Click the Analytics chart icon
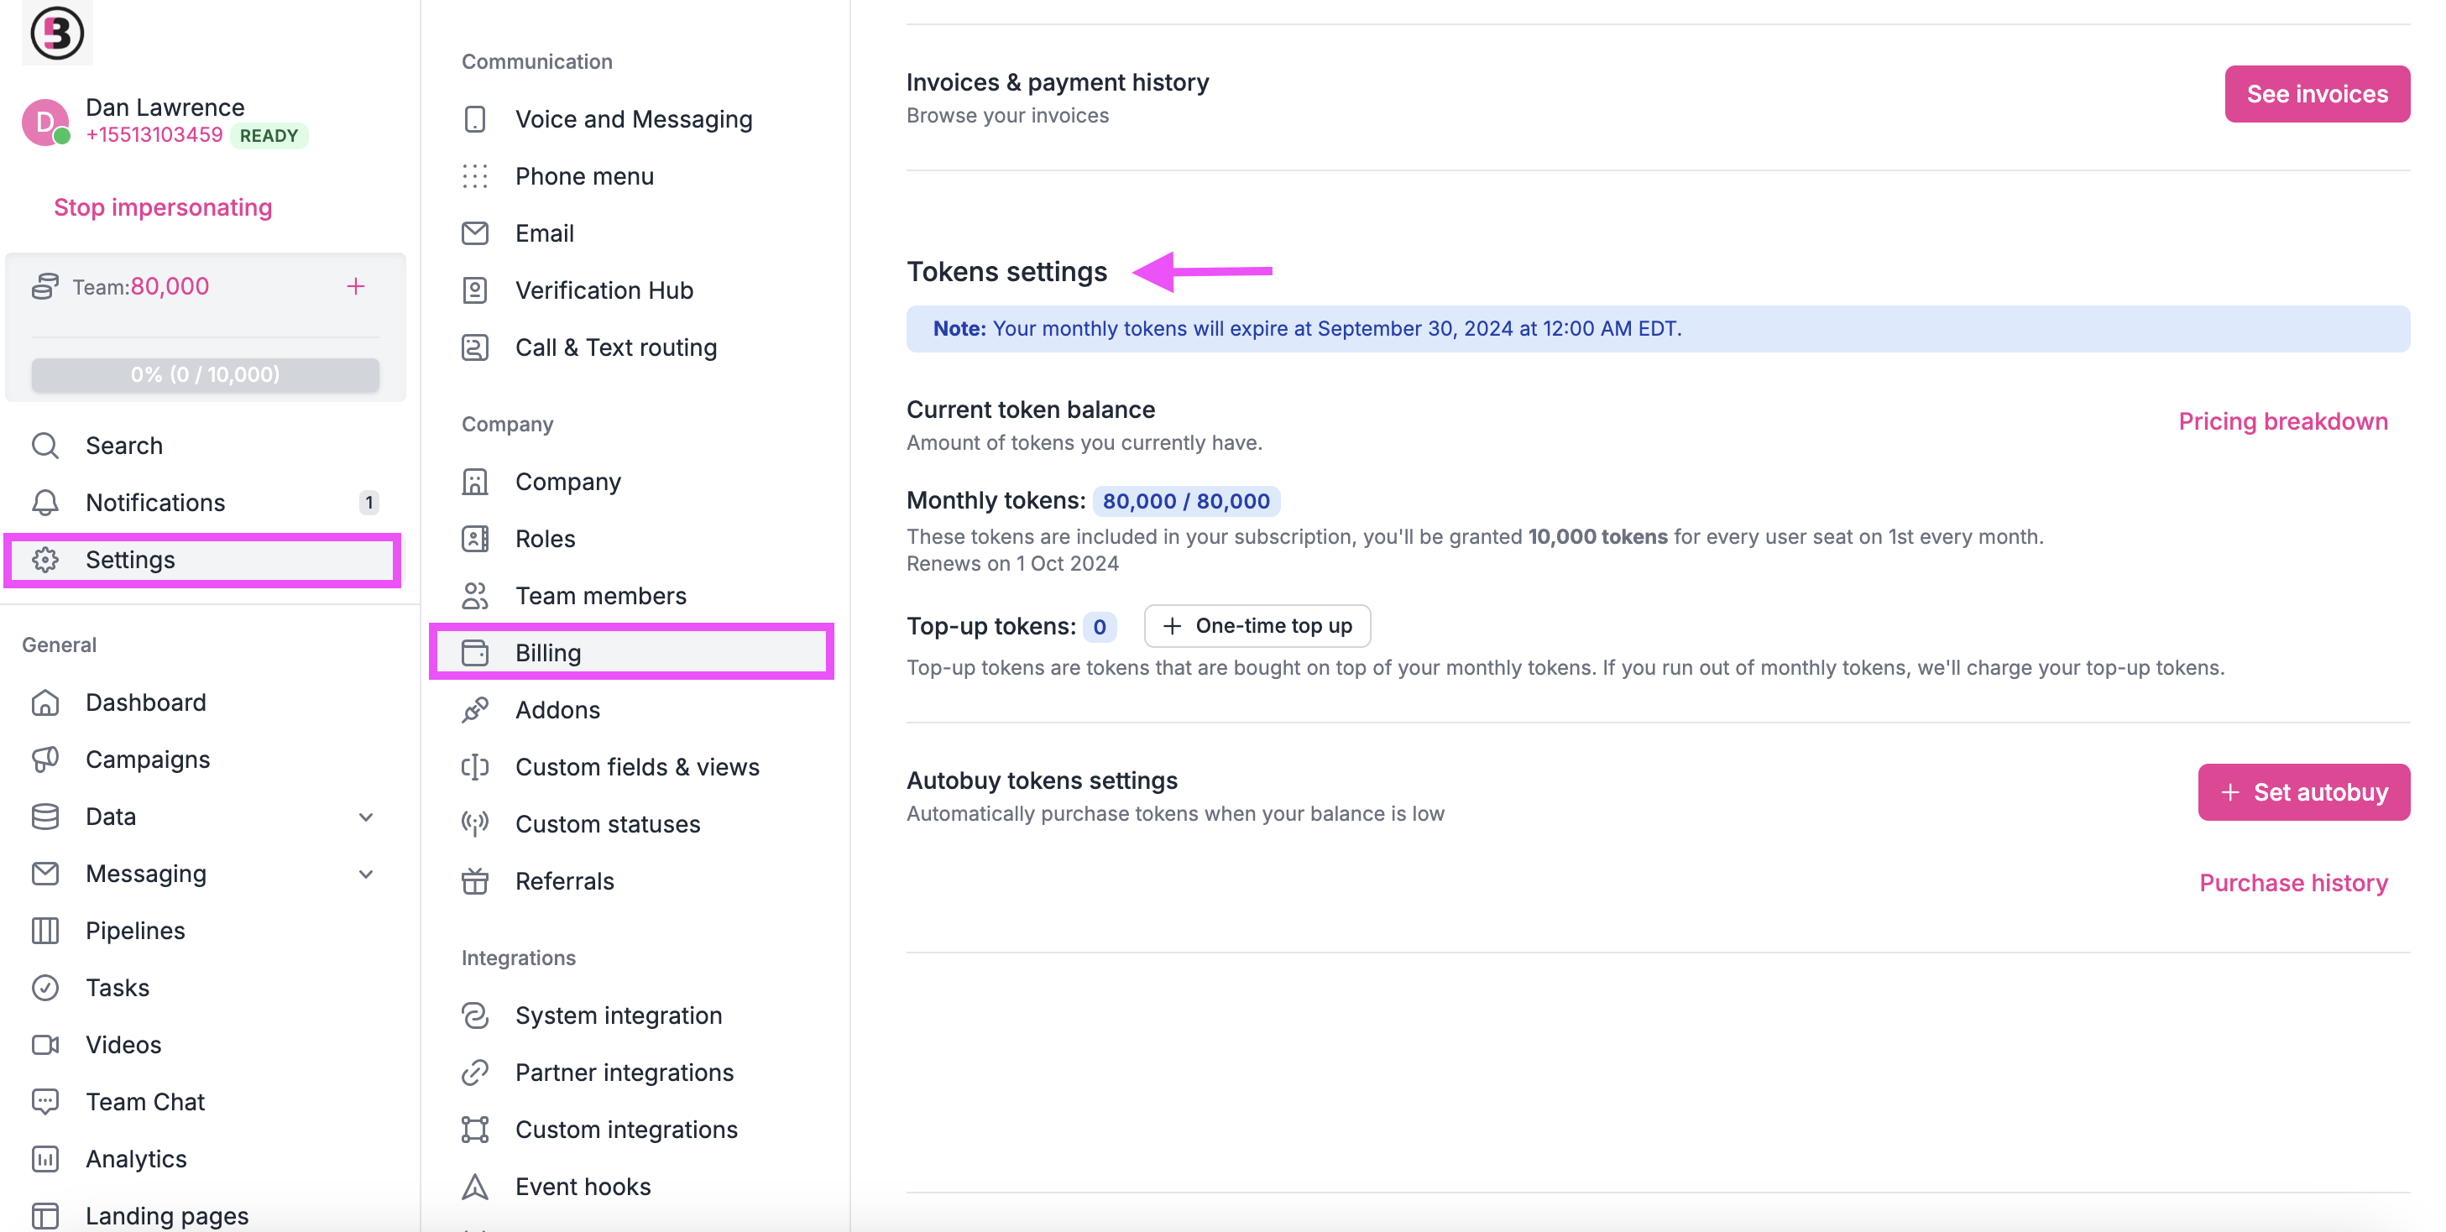 [45, 1158]
